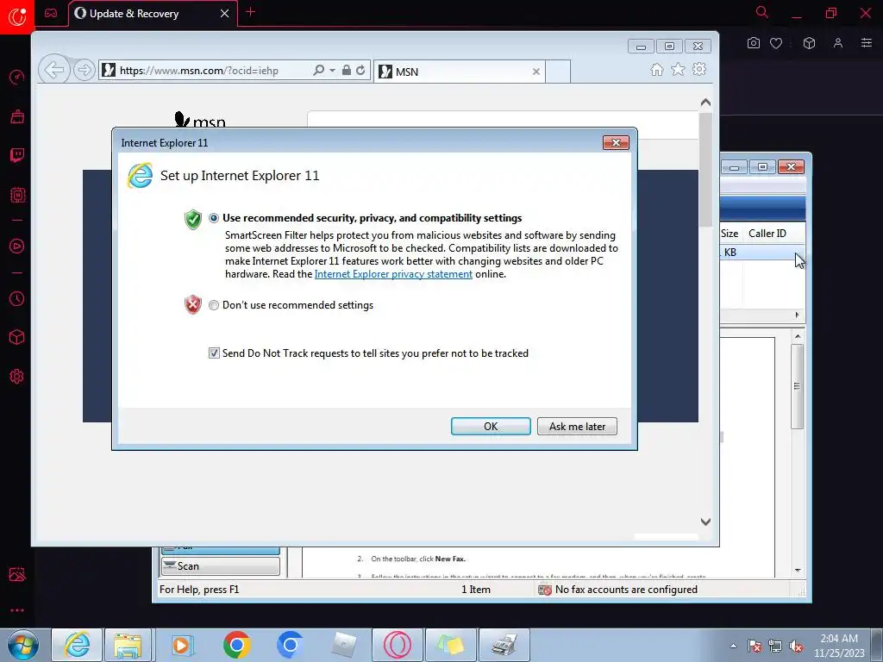Open Settings gear in Opera sidebar
The width and height of the screenshot is (883, 662).
pyautogui.click(x=17, y=376)
